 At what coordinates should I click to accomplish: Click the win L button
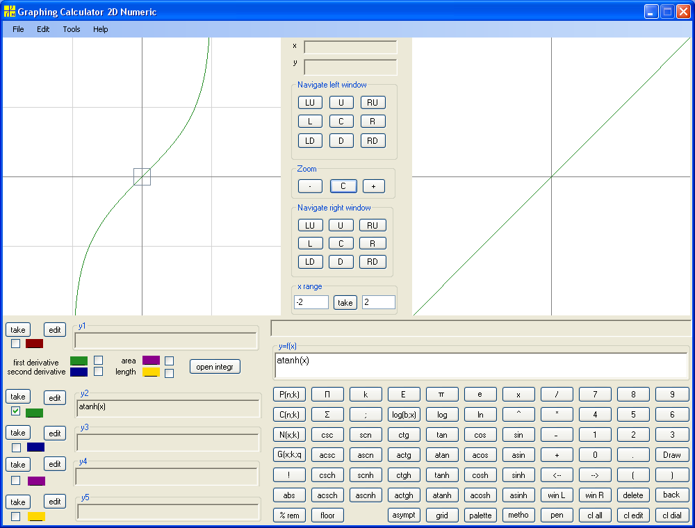(557, 495)
